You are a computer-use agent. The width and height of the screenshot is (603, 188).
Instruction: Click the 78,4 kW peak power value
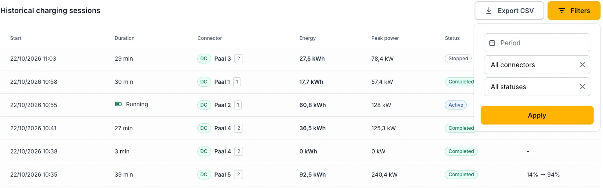click(x=382, y=59)
